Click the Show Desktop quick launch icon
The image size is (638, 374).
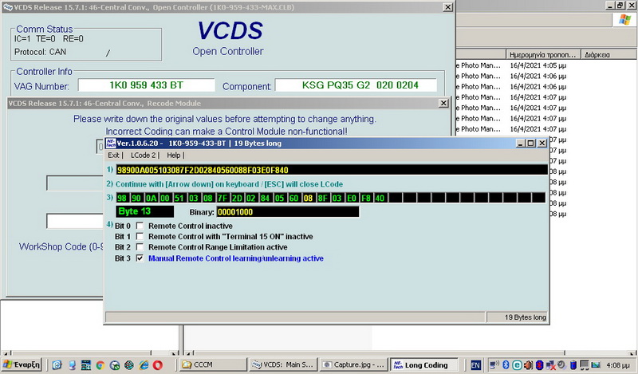coord(72,365)
